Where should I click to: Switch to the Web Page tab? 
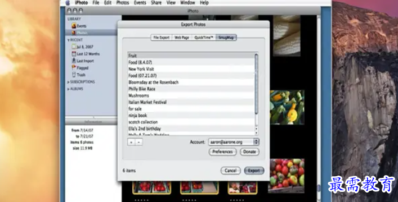click(182, 38)
